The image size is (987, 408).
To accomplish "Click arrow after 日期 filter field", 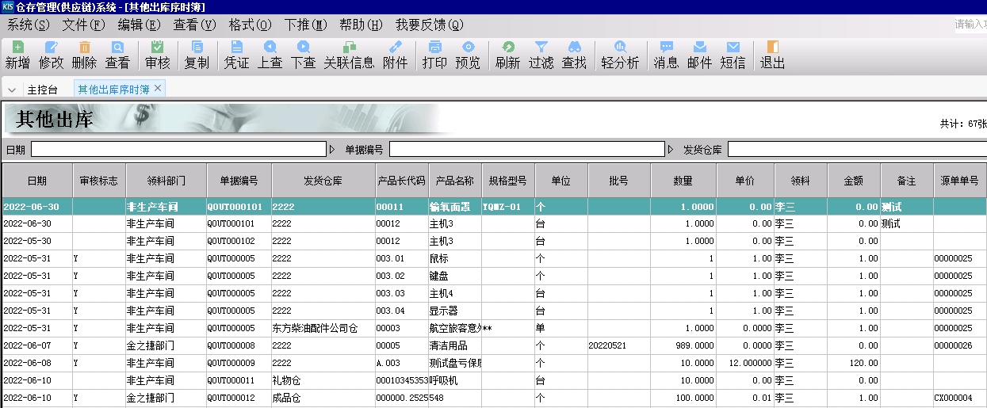I will pos(332,149).
